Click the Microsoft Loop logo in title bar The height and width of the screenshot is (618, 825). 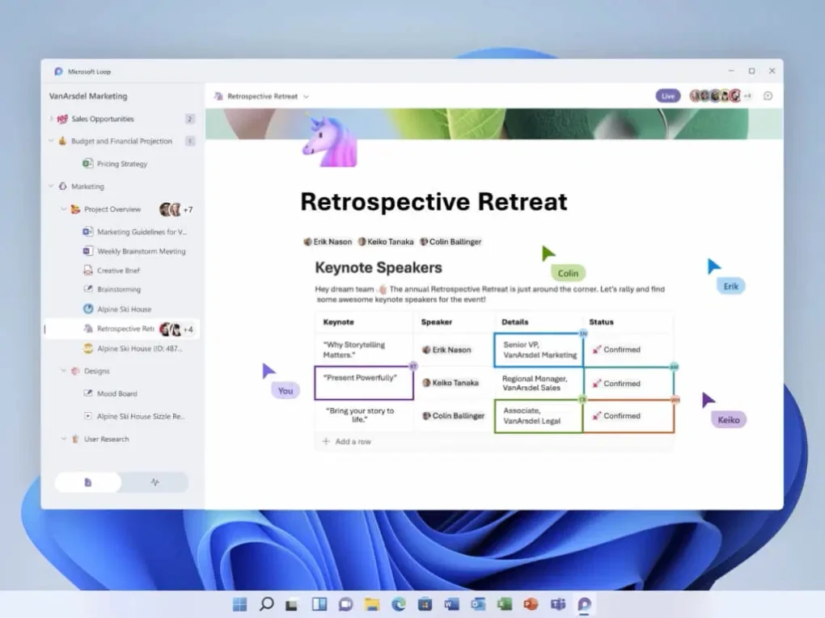pos(58,71)
